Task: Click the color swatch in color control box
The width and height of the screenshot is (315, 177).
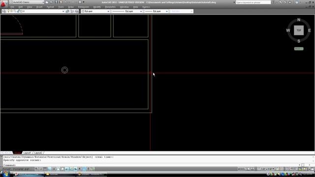Action: click(83, 11)
